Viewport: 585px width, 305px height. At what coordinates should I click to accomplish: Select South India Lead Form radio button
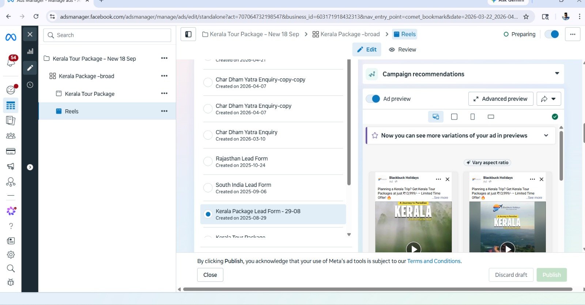(x=208, y=188)
